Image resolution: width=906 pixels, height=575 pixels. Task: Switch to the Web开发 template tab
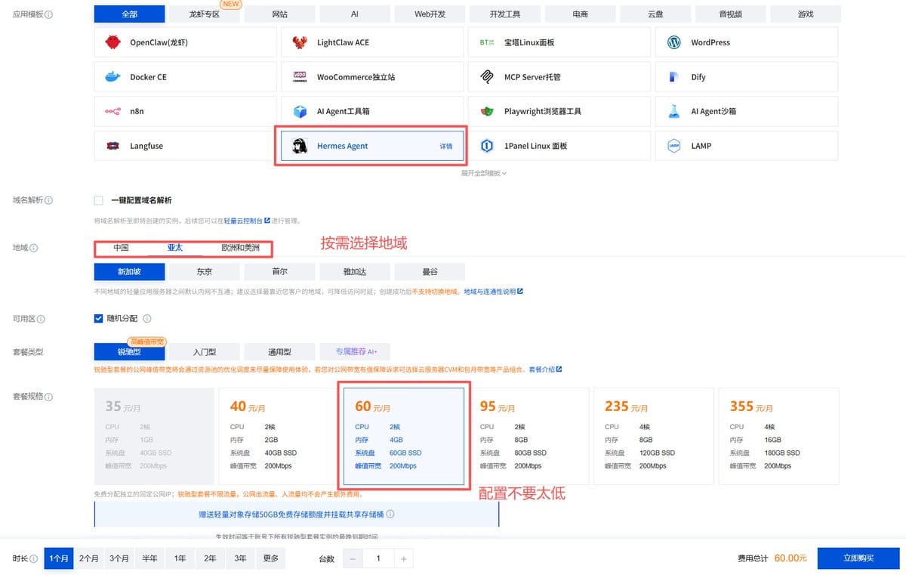coord(430,14)
